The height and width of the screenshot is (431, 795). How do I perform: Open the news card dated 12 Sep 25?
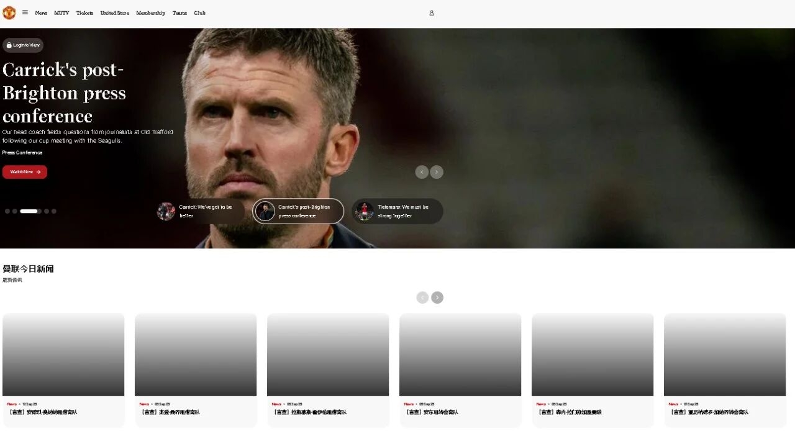pos(63,370)
